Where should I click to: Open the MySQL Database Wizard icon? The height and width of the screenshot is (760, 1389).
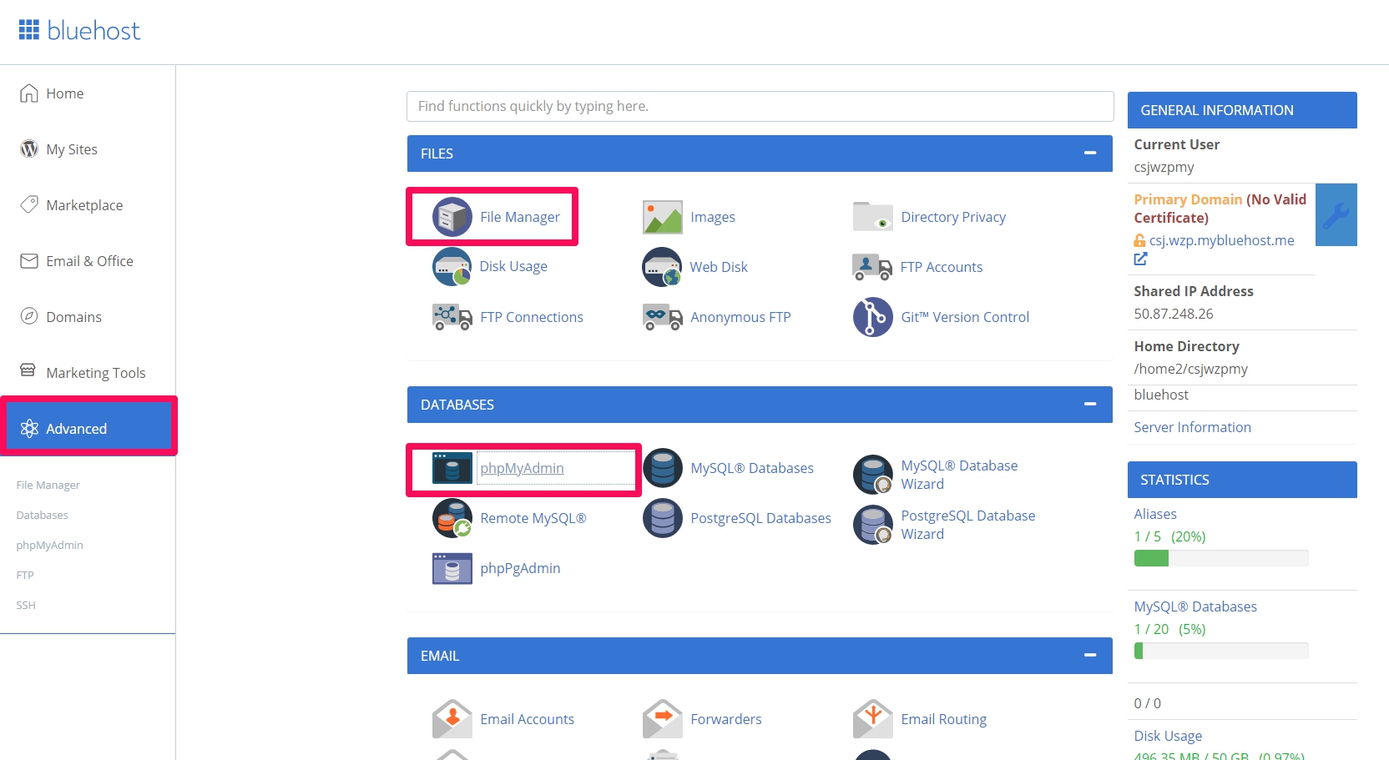[873, 475]
